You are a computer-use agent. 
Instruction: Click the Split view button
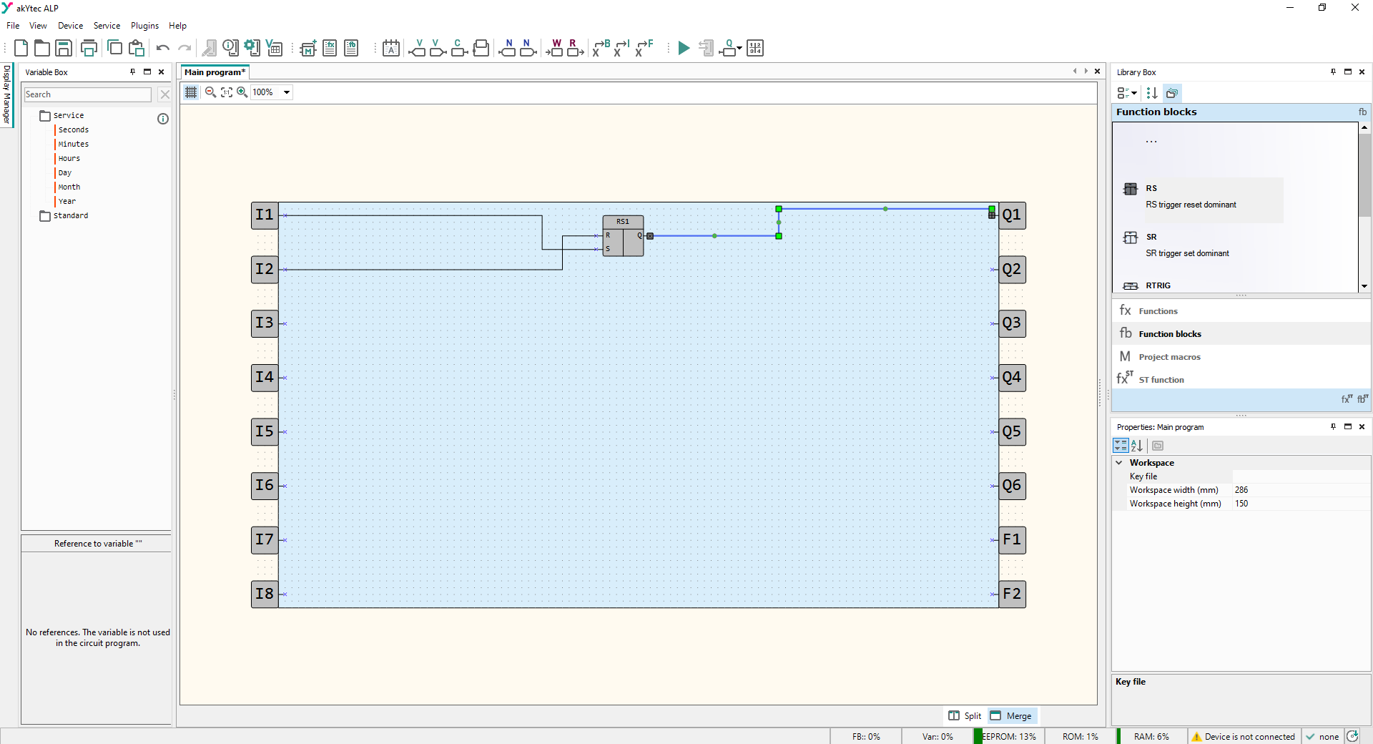(965, 715)
